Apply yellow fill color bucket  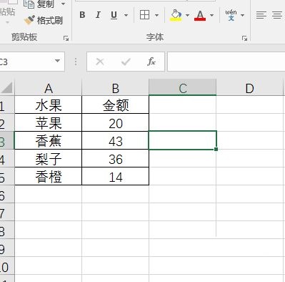(176, 15)
